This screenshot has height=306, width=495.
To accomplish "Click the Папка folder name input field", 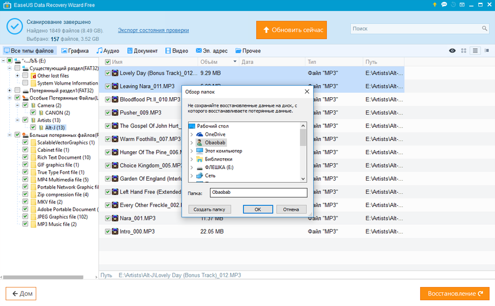I will [258, 193].
